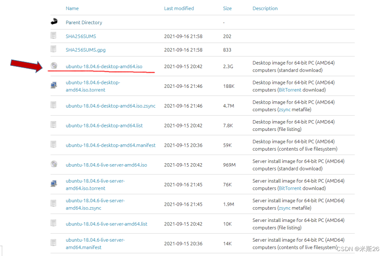
Task: Click the file icon beside SHA256SUMS.gpg
Action: tap(53, 49)
